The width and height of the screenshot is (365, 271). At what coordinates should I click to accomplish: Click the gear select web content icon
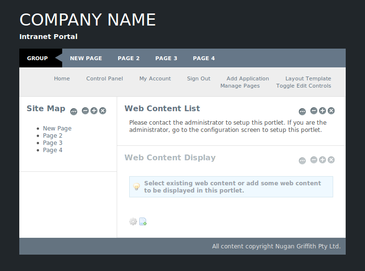pyautogui.click(x=133, y=221)
